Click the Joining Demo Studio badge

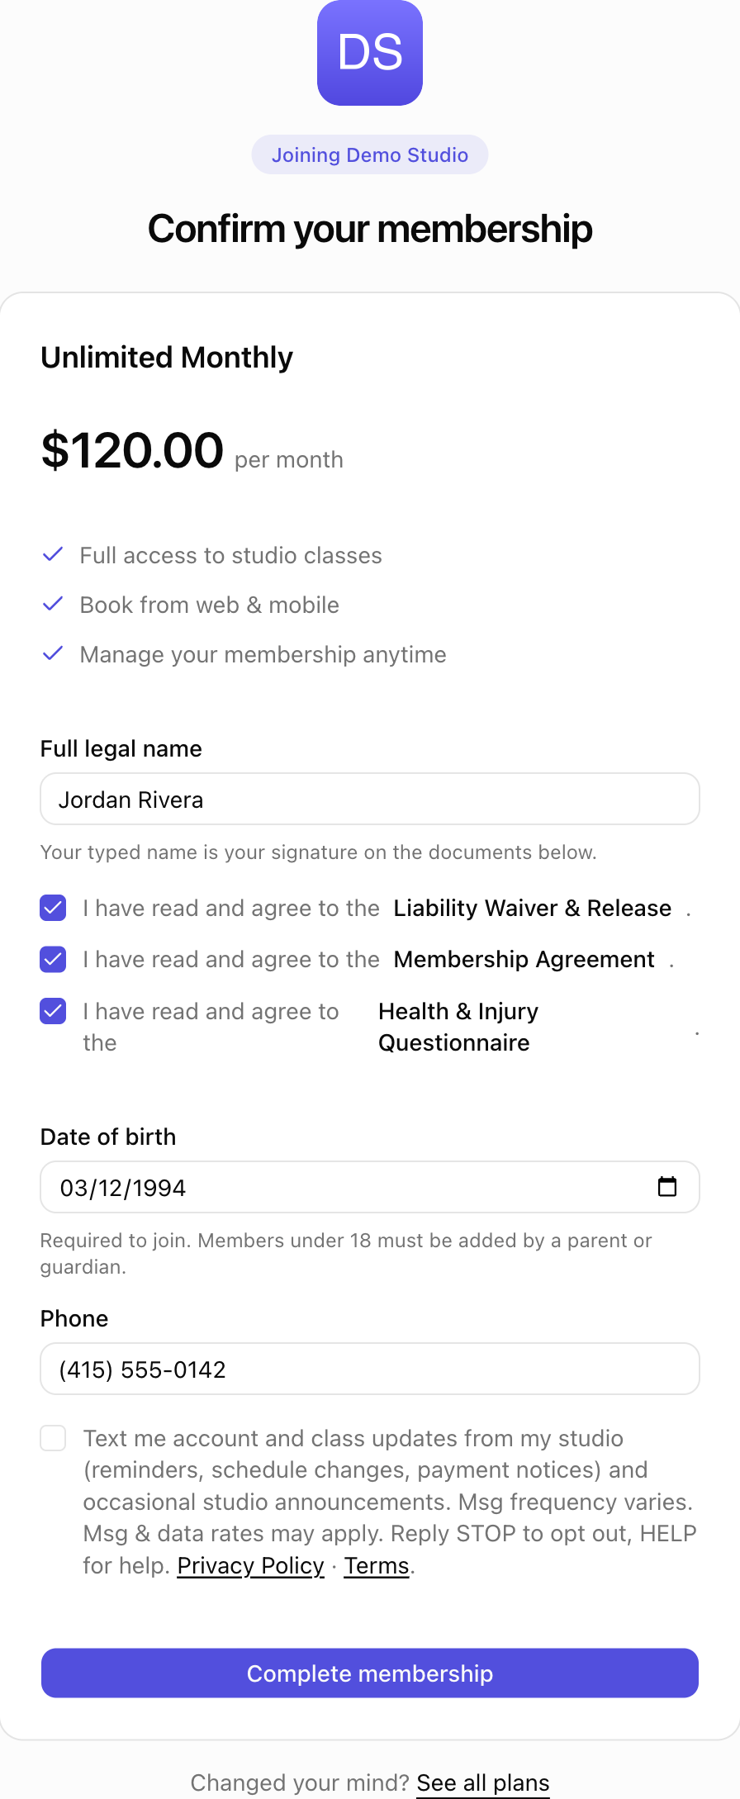[x=370, y=154]
